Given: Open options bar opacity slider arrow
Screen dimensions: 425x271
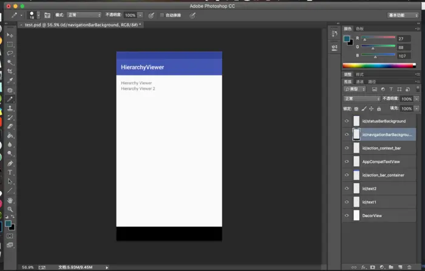Looking at the screenshot, I should click(x=140, y=15).
